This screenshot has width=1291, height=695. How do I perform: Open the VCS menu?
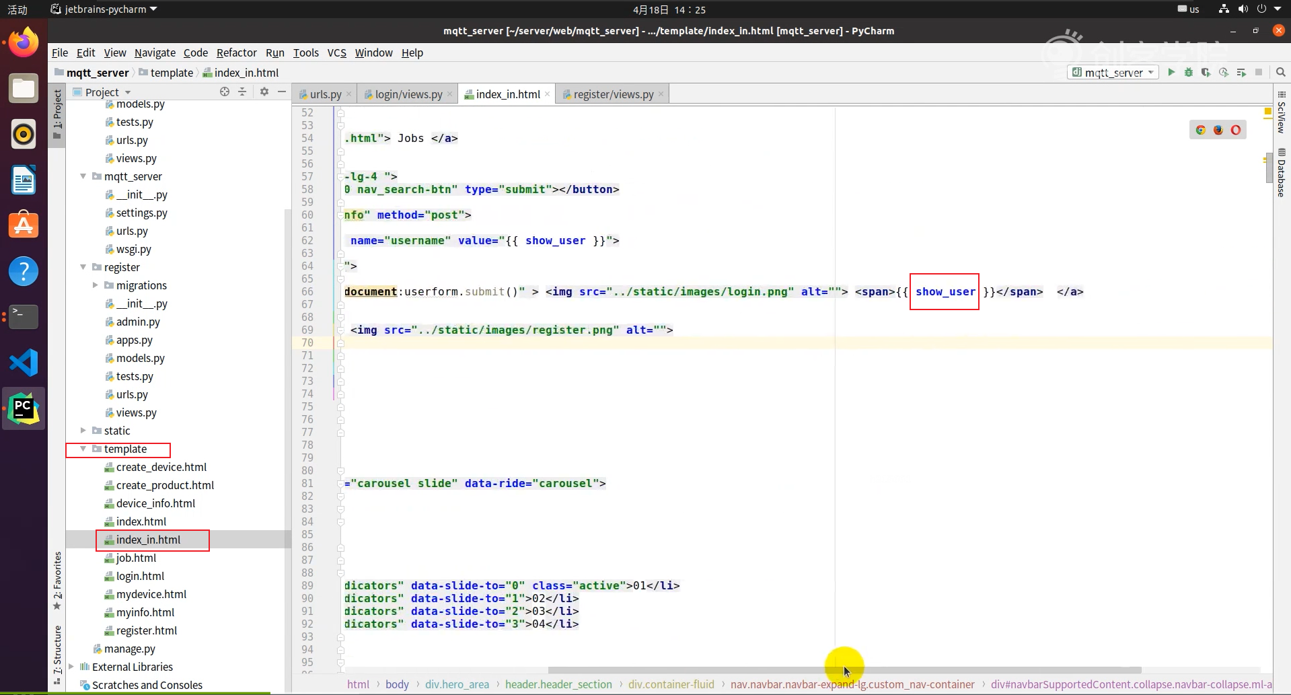pyautogui.click(x=336, y=52)
